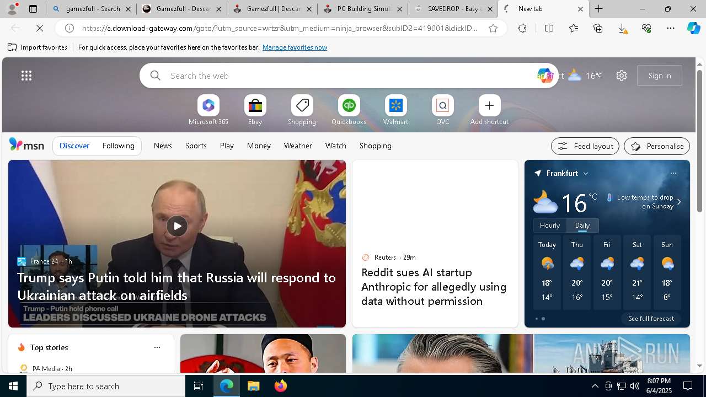Viewport: 706px width, 397px height.
Task: Open the Windows Start menu
Action: click(x=13, y=386)
